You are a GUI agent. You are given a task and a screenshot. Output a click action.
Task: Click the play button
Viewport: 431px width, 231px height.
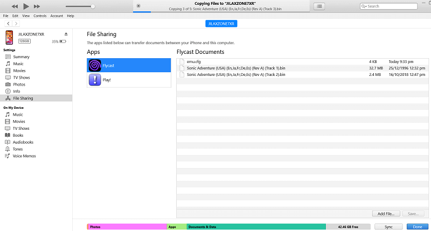pos(26,6)
